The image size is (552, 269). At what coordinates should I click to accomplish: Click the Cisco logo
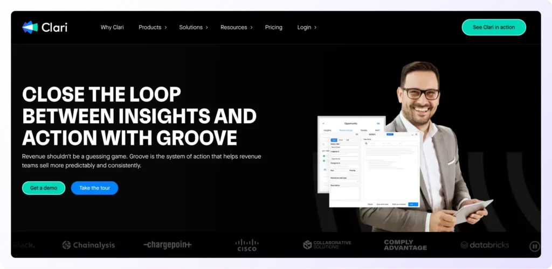(x=247, y=245)
